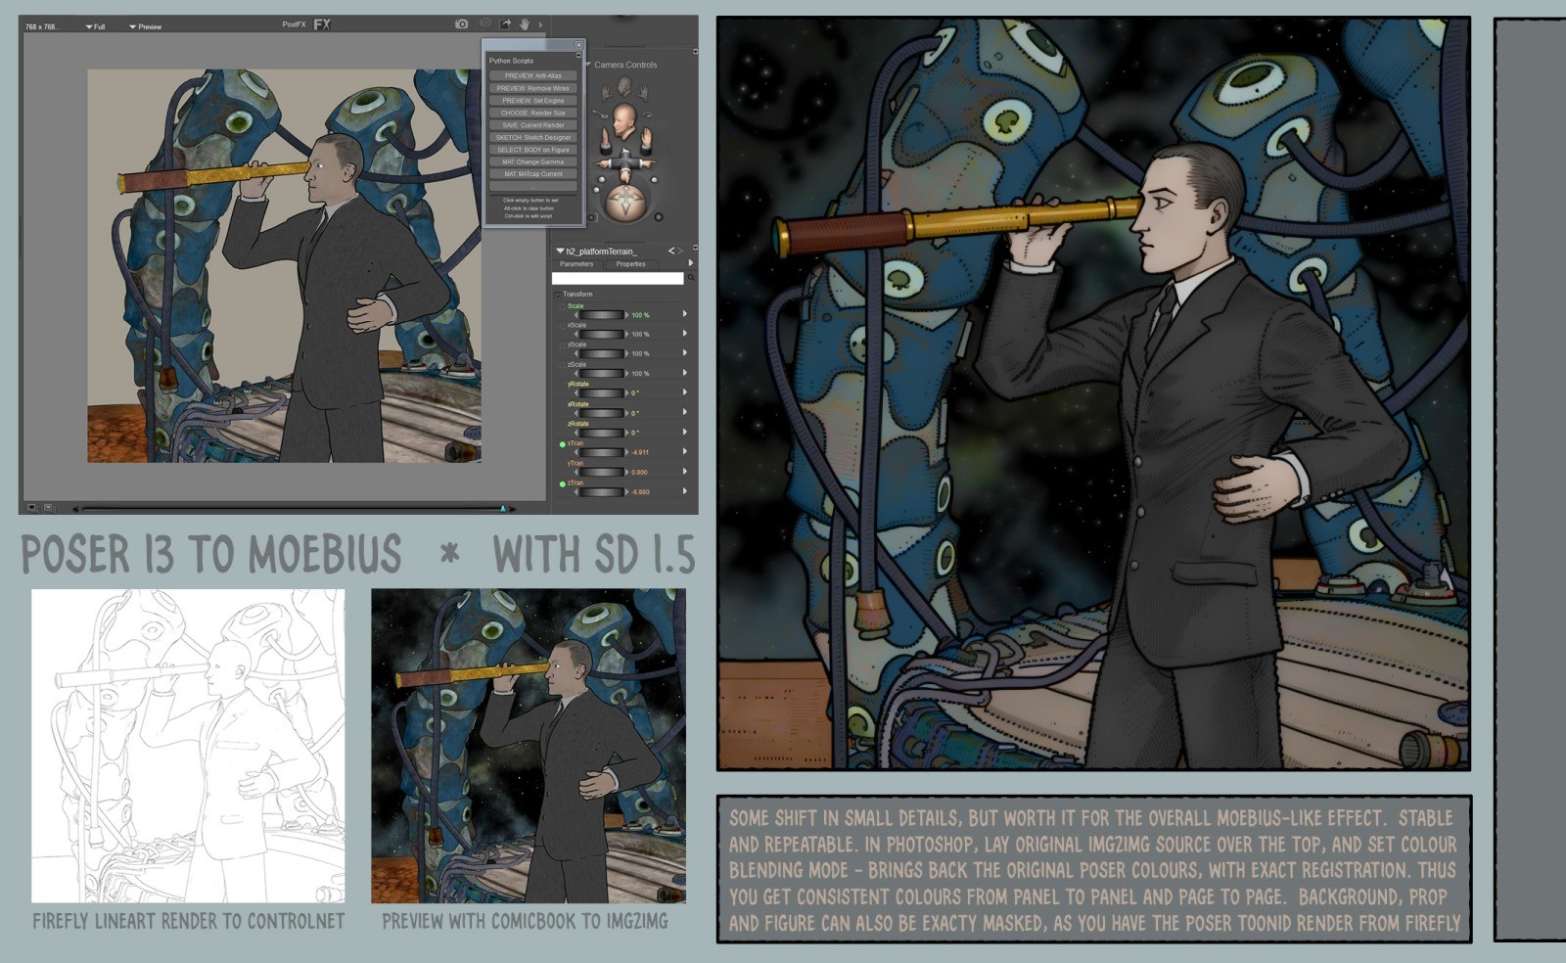
Task: Toggle the green keyframe dot beside zTran
Action: 563,484
